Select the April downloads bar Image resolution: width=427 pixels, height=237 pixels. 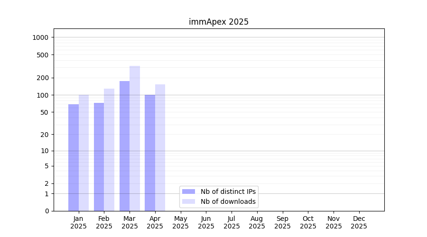[160, 147]
